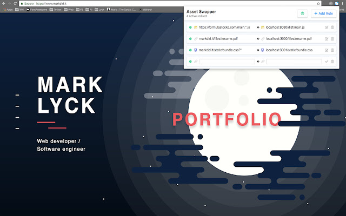Screen dimensions: 346x216
Task: Click the CSS icon beside localhost:3001/static/bundle.css
Action: 263,50
